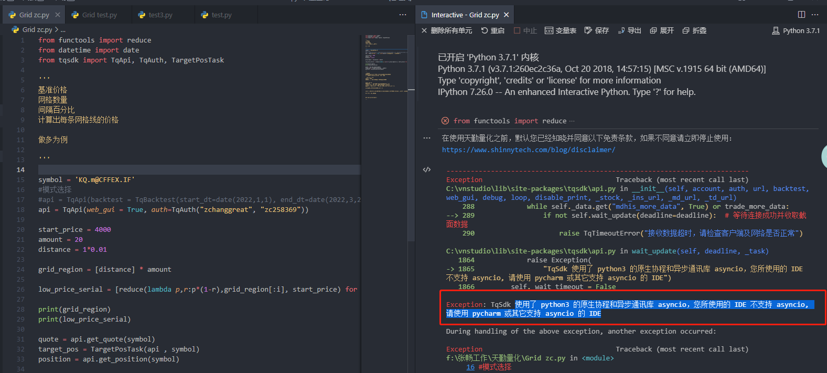Click line 2 'from datetime import date'
Image resolution: width=827 pixels, height=373 pixels.
89,50
